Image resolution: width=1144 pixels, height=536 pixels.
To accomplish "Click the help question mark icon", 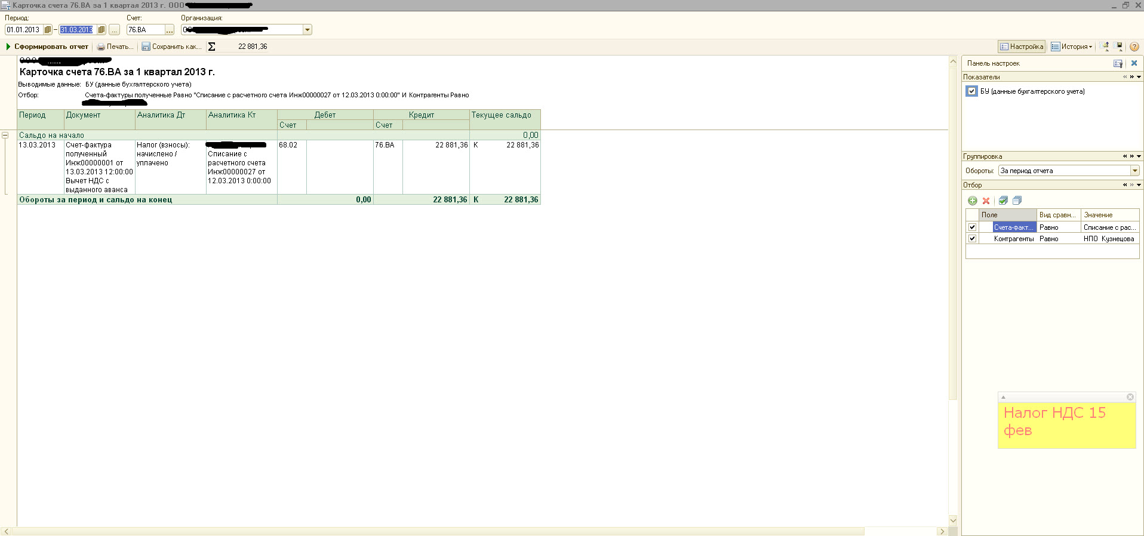I will pos(1134,47).
